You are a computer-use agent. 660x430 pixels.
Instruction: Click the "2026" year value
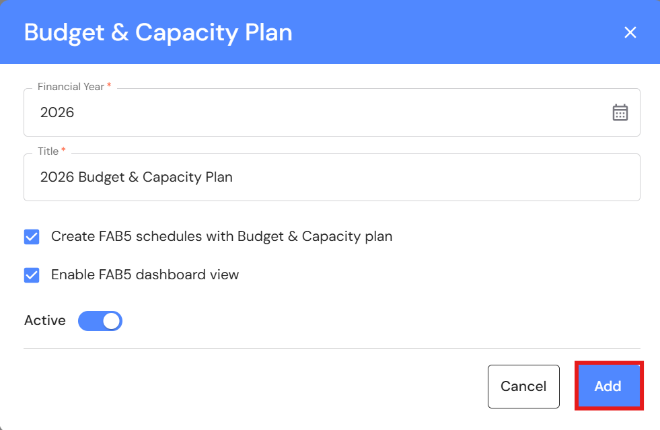(x=57, y=112)
